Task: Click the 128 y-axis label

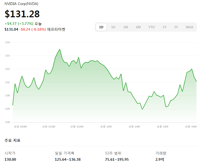Action: click(7, 122)
